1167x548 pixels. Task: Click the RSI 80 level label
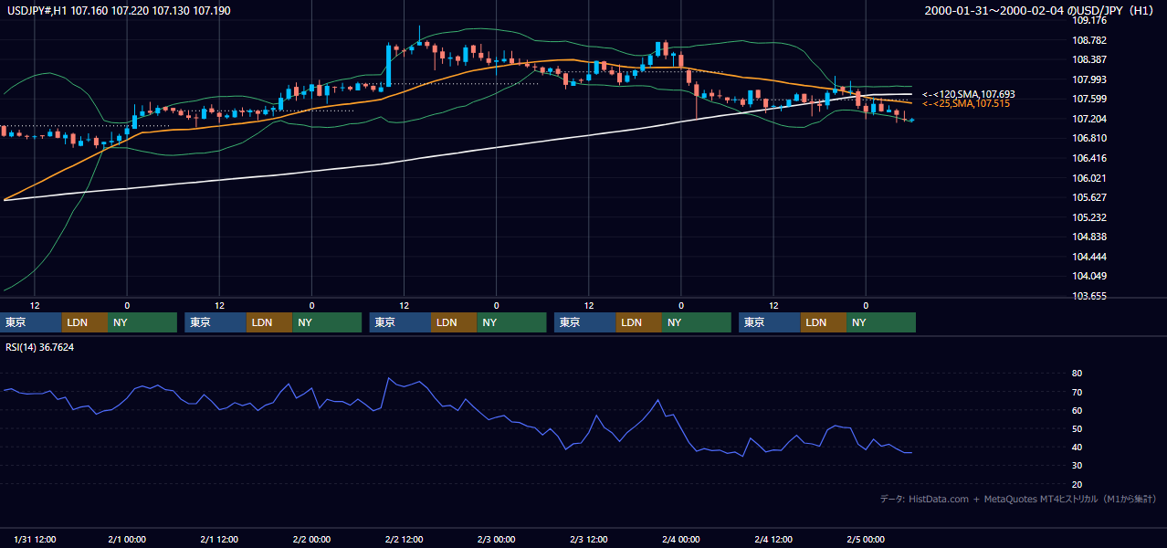1078,374
